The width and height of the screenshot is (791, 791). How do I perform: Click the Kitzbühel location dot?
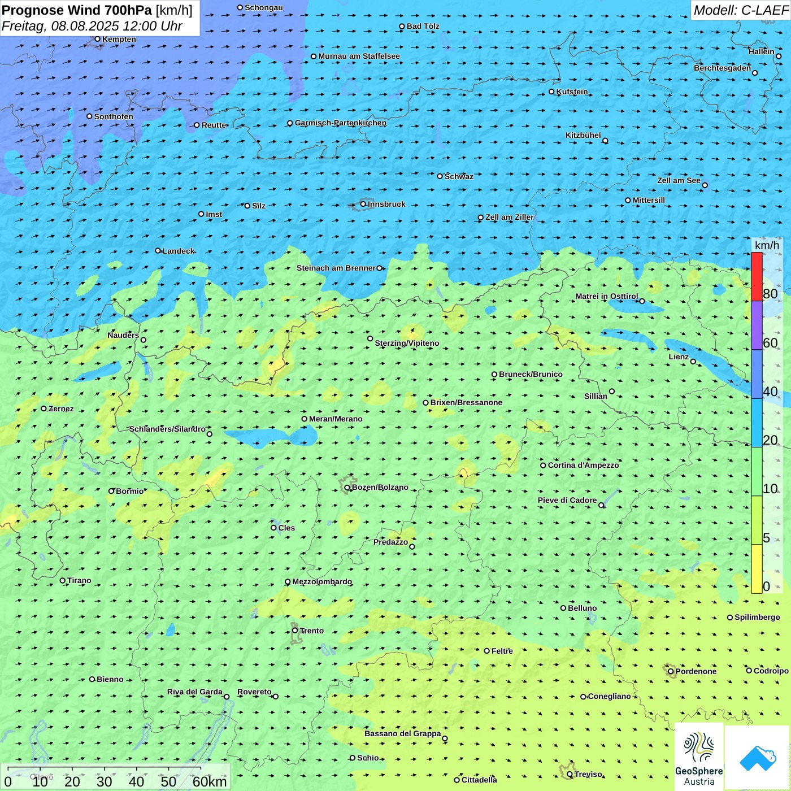[605, 141]
